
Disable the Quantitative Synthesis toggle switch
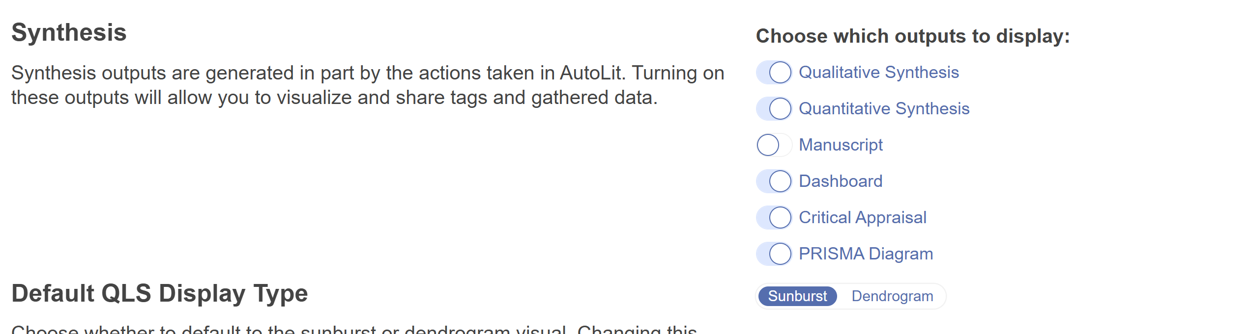pos(774,109)
